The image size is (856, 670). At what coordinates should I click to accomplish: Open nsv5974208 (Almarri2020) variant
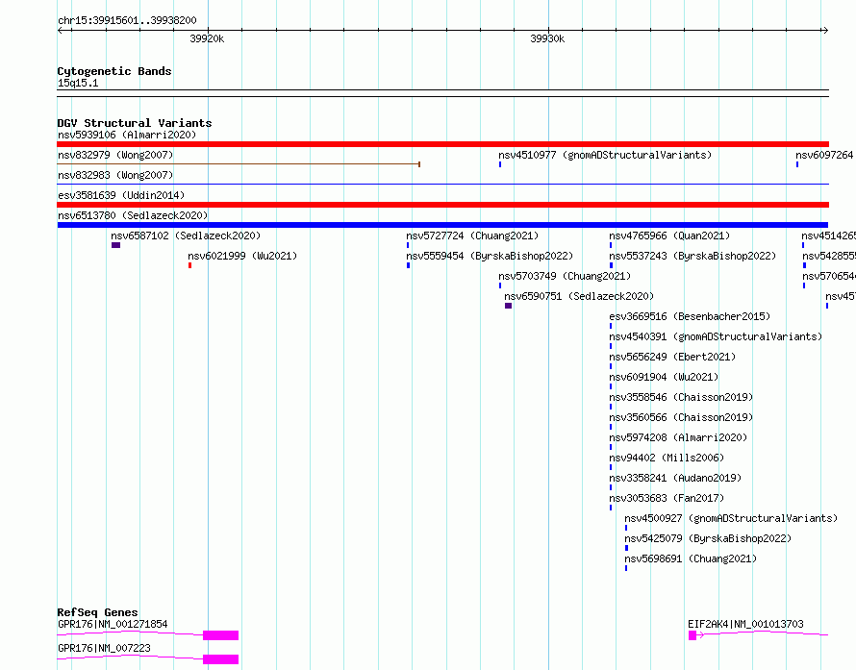point(679,437)
